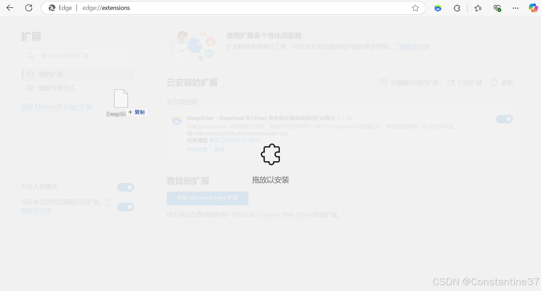
Task: Reload the page with the refresh icon
Action: (29, 8)
